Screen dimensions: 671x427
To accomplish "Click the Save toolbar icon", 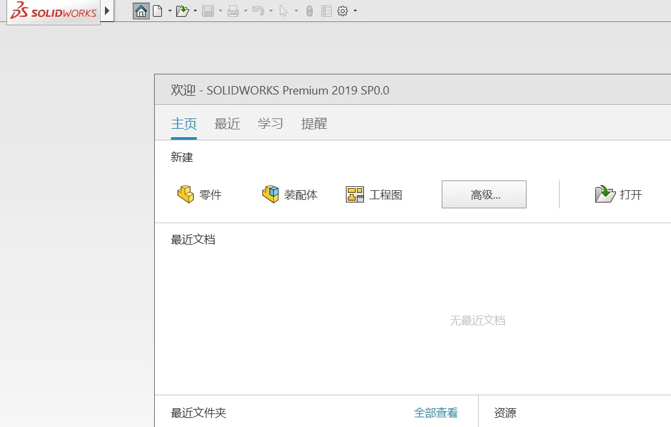I will [x=208, y=11].
